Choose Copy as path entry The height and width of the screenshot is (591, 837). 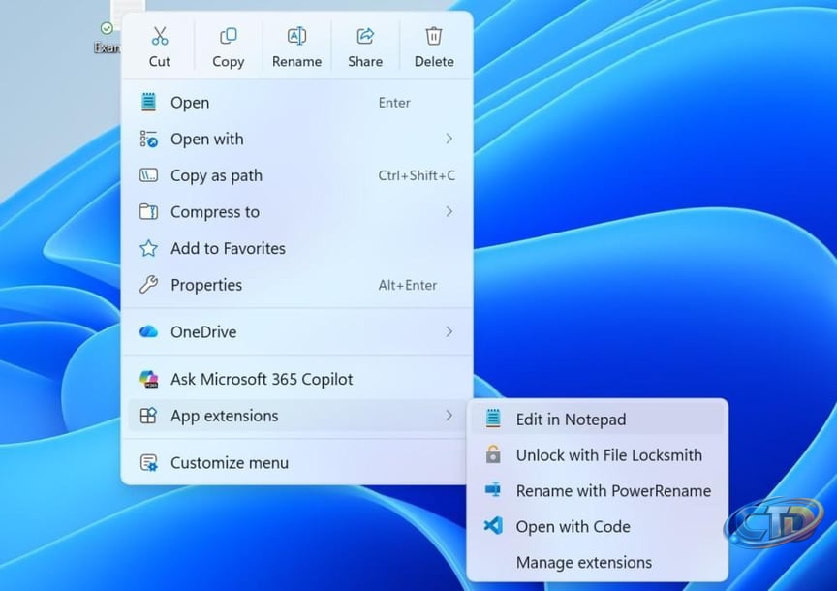tap(296, 175)
